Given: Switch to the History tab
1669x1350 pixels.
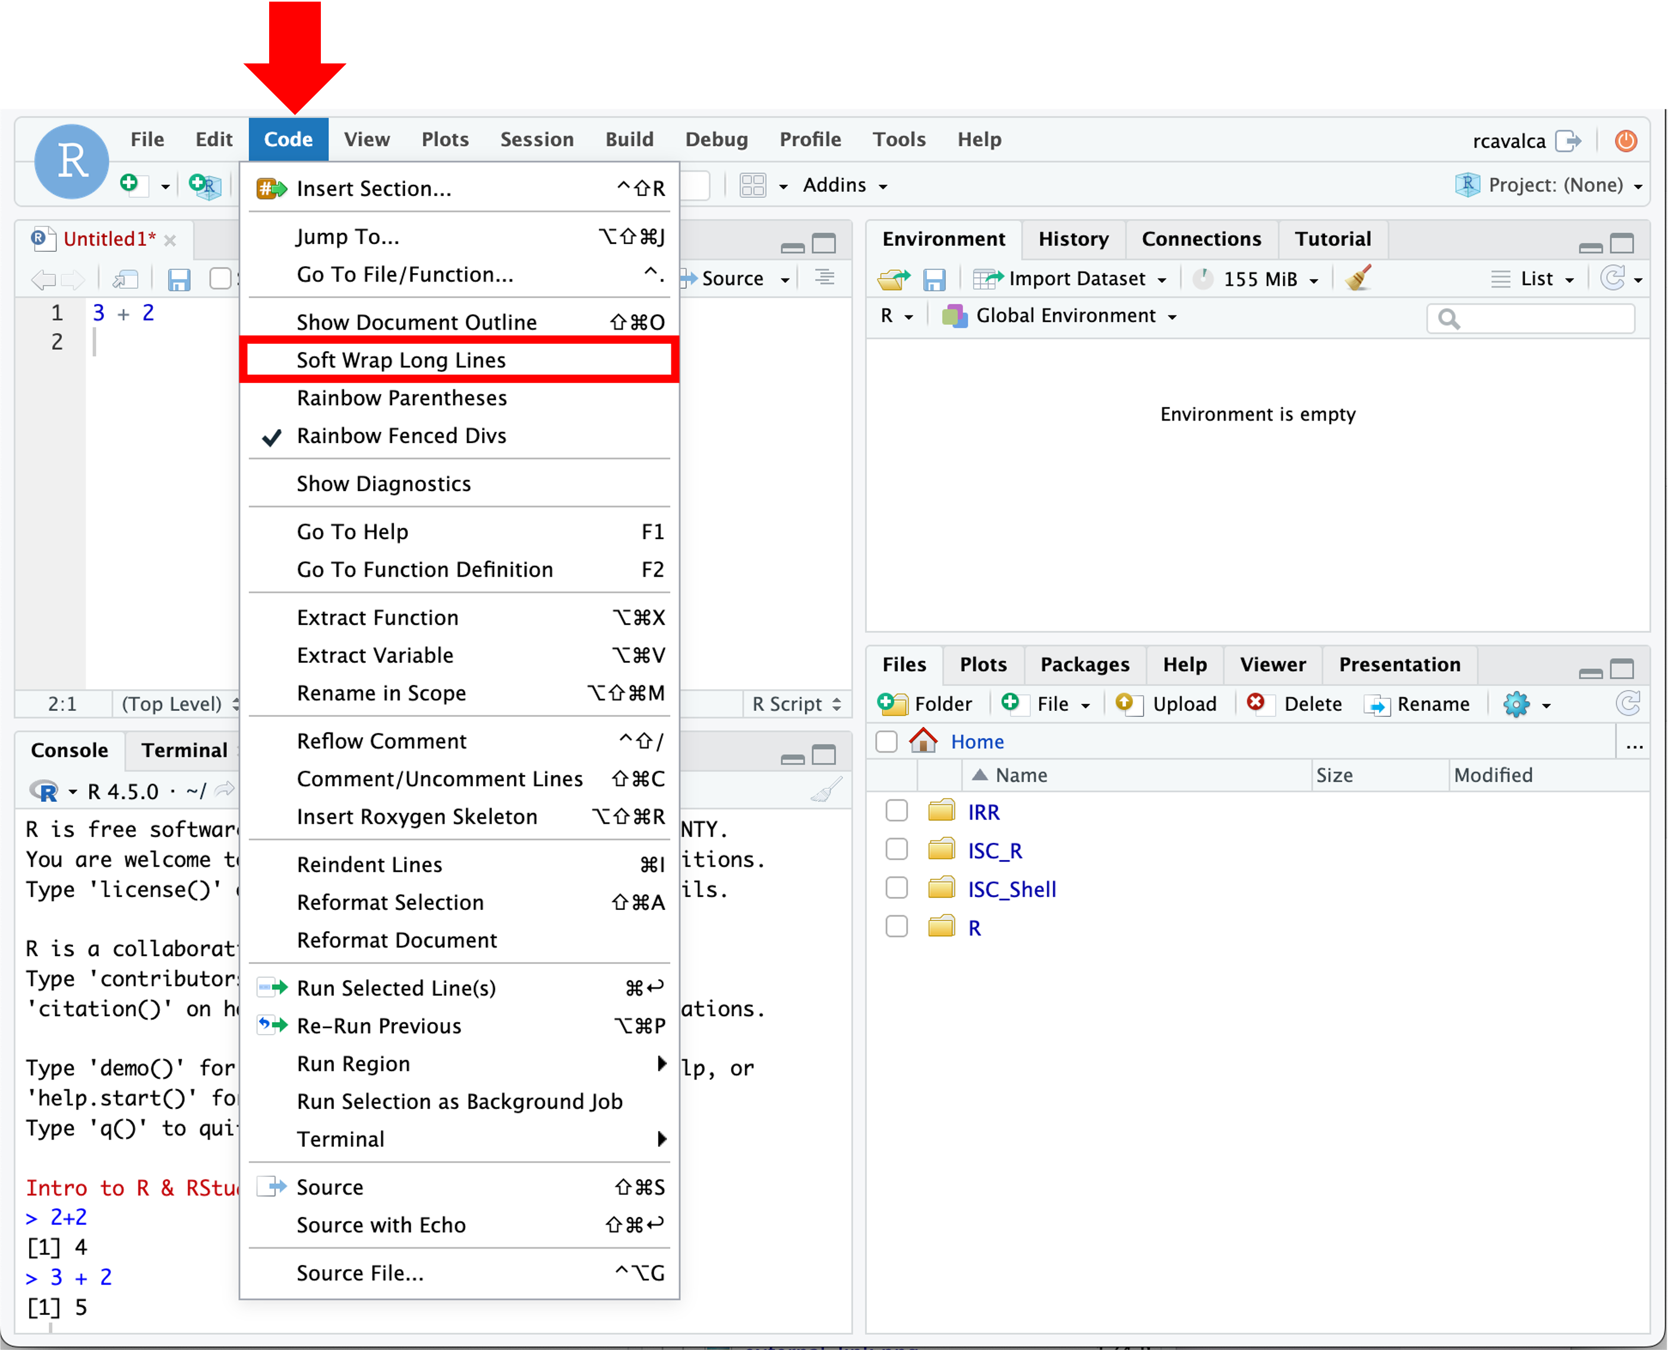Looking at the screenshot, I should pyautogui.click(x=1073, y=239).
